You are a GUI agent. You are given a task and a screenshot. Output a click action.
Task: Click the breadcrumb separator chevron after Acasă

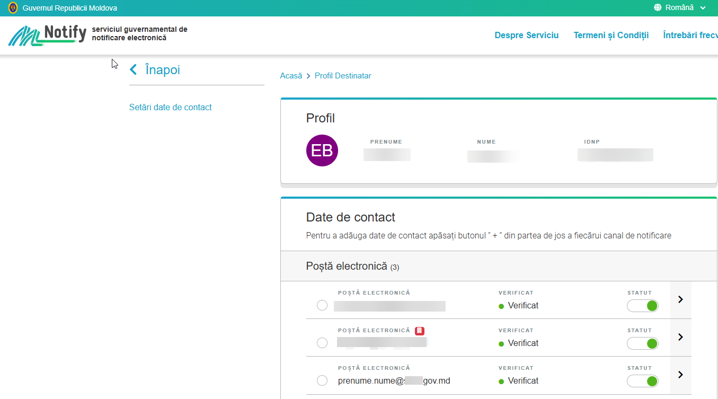[308, 76]
